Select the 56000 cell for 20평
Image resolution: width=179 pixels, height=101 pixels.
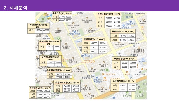(x=109, y=22)
